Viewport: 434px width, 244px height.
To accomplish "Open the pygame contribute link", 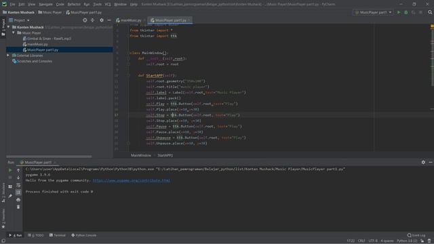I will tap(131, 180).
